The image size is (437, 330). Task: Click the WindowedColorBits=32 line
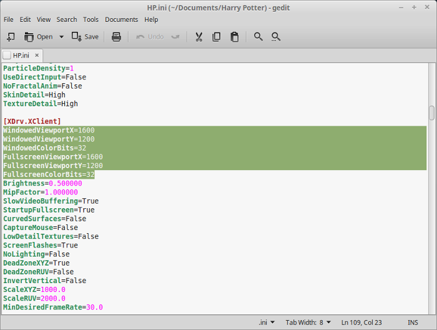(44, 148)
